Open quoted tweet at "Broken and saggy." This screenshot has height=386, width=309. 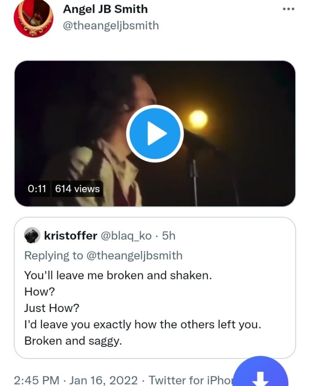click(x=73, y=341)
